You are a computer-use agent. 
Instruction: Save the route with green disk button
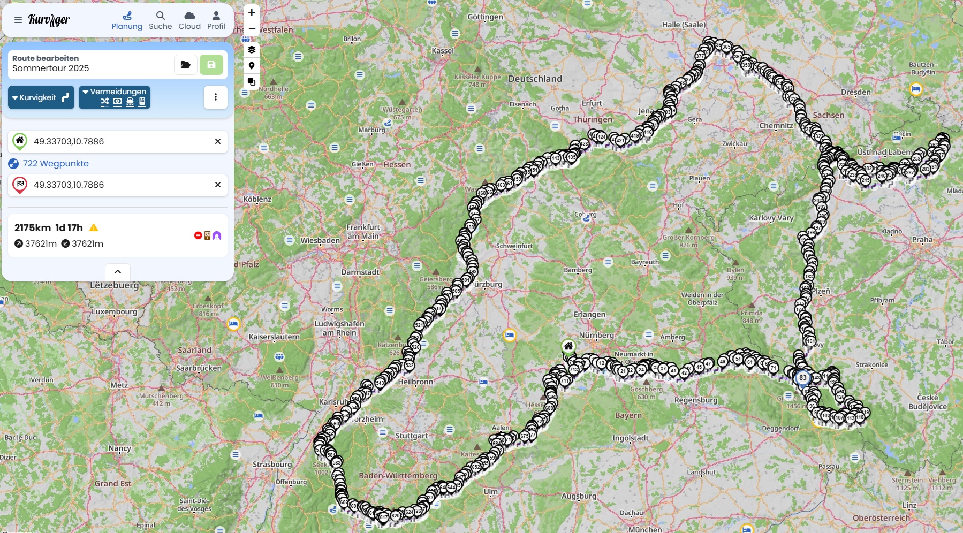point(211,65)
